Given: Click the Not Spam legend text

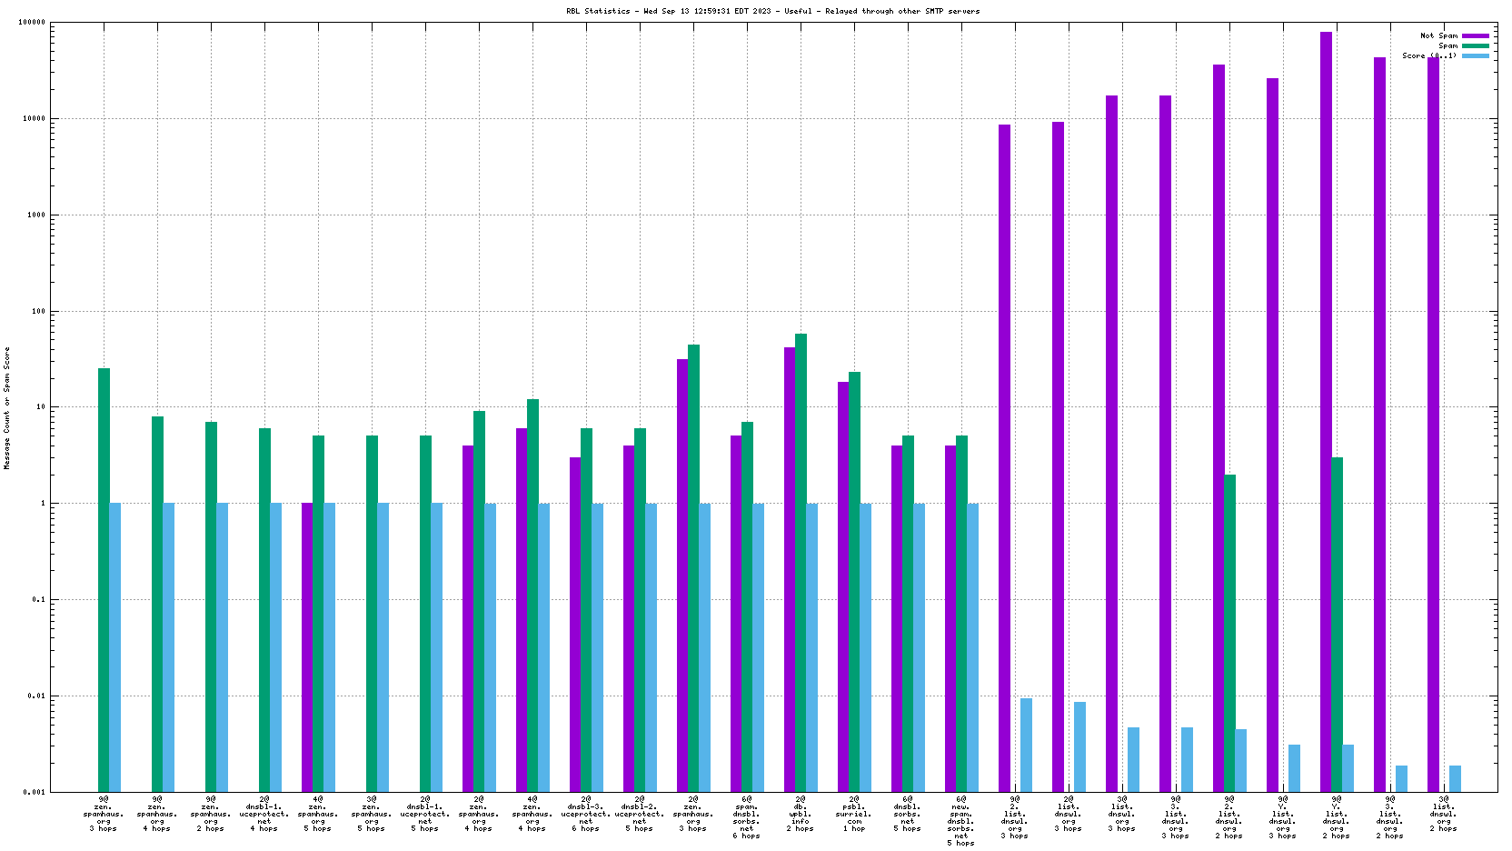Looking at the screenshot, I should point(1438,35).
